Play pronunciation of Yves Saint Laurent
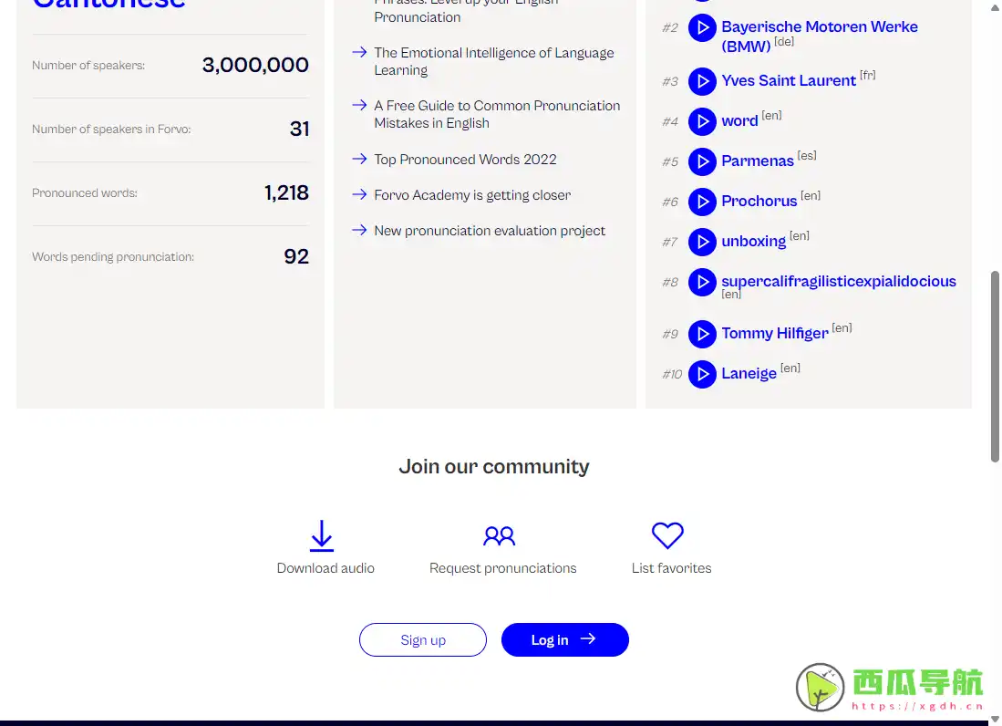Viewport: 1002px width, 726px height. [x=702, y=81]
